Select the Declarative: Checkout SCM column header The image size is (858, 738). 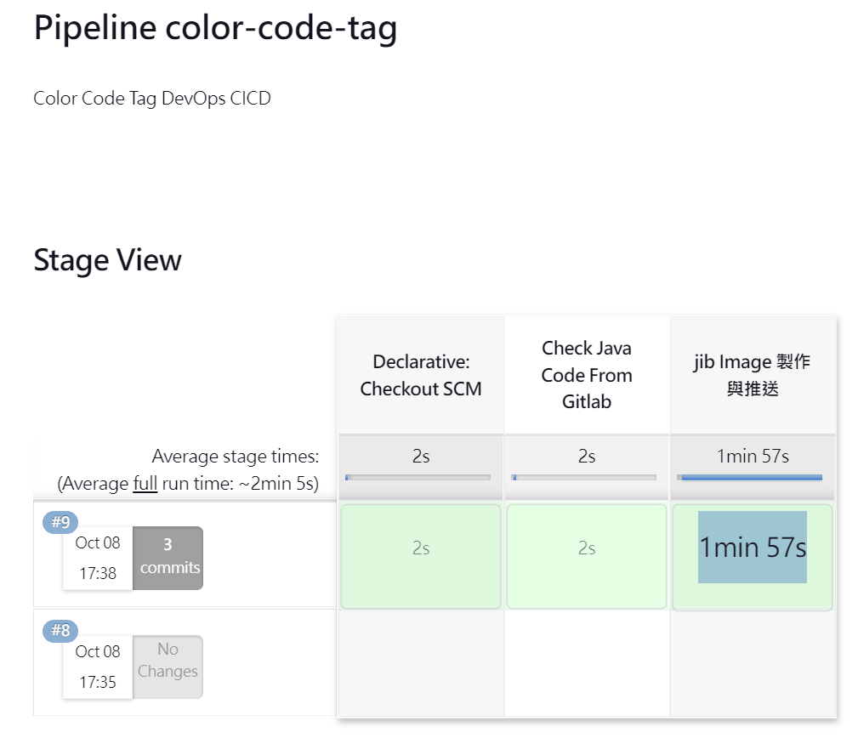(x=420, y=375)
